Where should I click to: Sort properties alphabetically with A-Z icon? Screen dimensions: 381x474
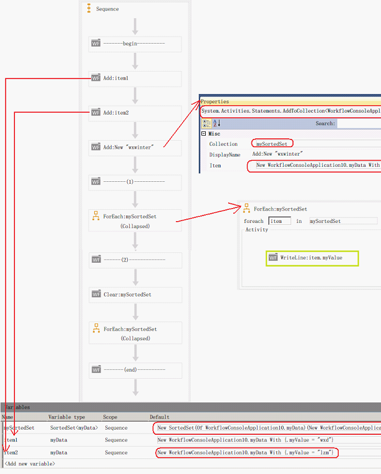[216, 123]
